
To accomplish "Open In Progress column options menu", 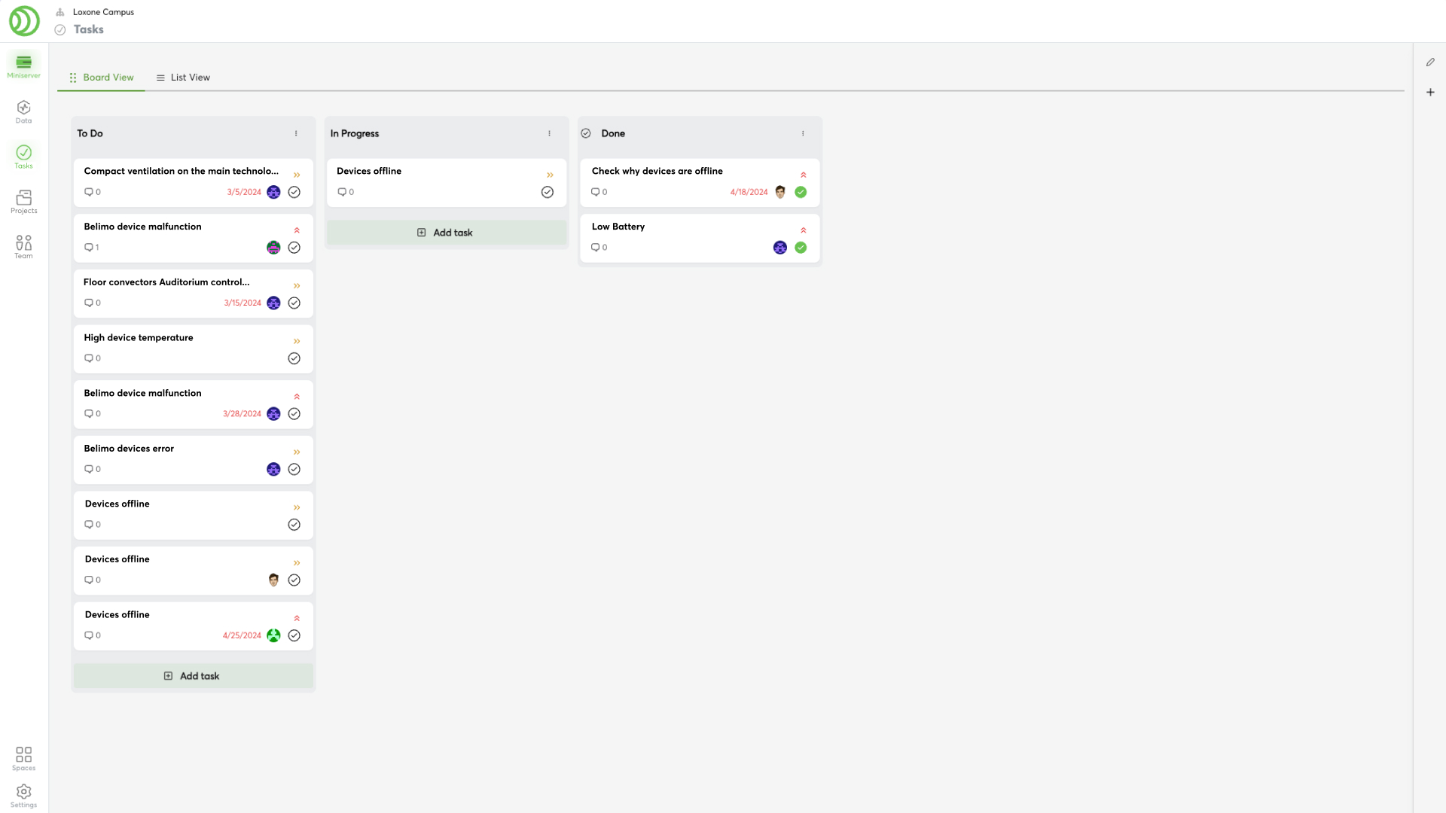I will [x=549, y=133].
